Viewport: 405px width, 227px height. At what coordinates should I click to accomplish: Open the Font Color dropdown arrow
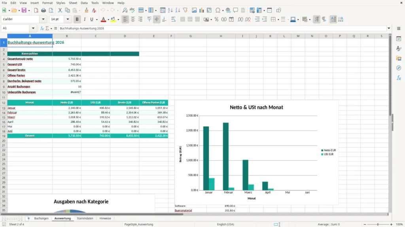[x=108, y=20]
